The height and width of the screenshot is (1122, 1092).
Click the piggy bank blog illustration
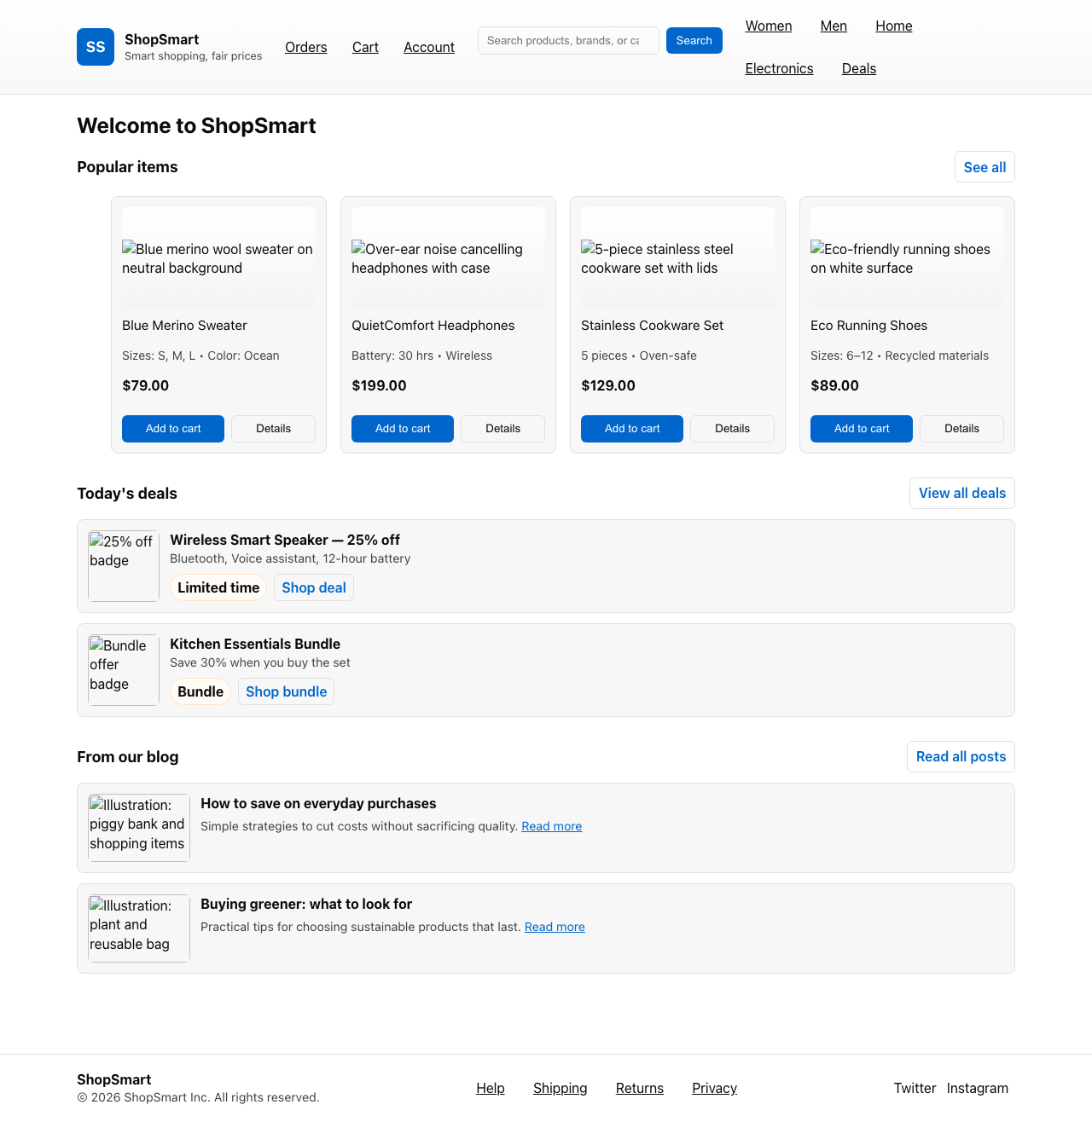(138, 827)
